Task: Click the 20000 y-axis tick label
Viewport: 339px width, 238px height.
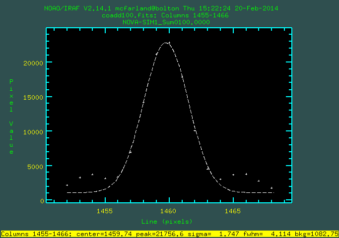Action: point(34,63)
